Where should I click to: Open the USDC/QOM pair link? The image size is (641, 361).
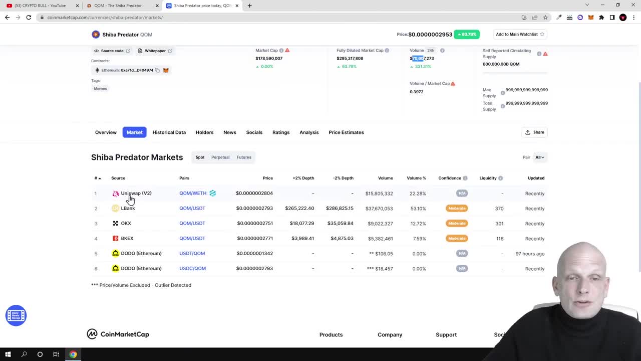192,268
